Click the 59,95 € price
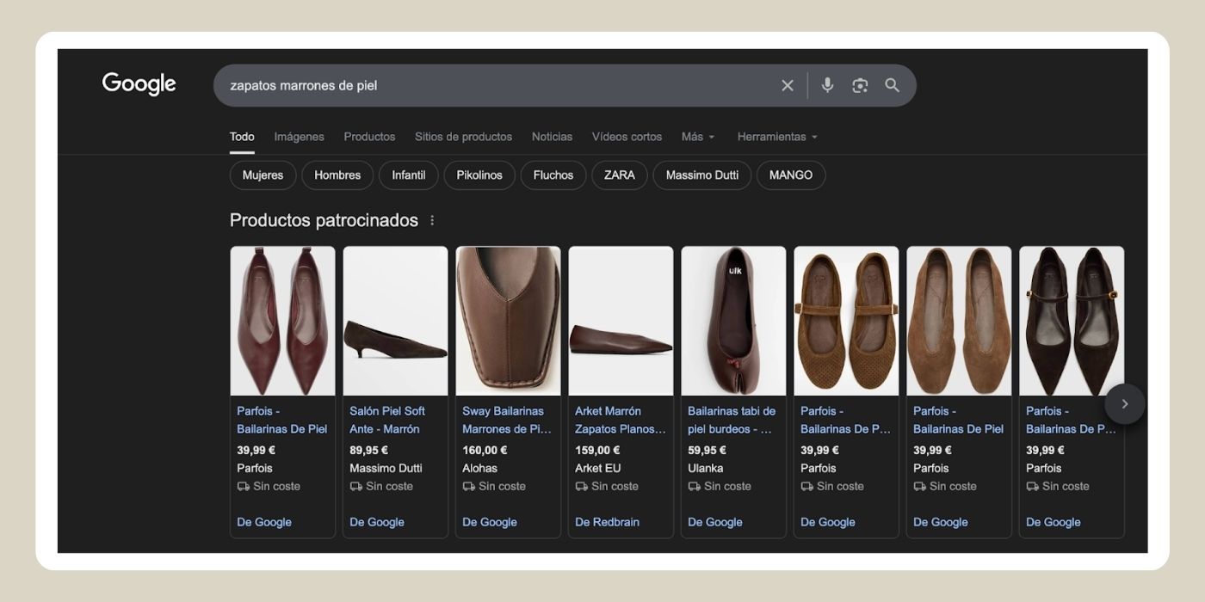The image size is (1205, 602). [707, 450]
